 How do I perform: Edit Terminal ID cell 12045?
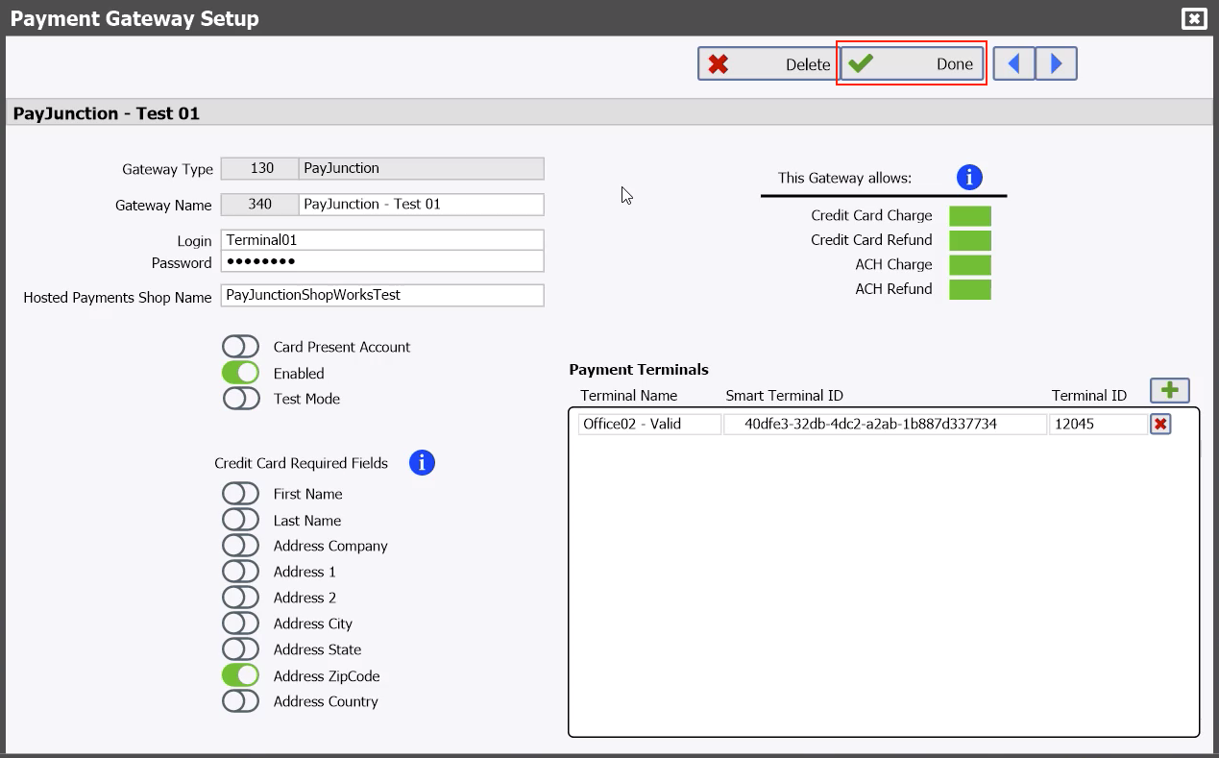click(1098, 424)
